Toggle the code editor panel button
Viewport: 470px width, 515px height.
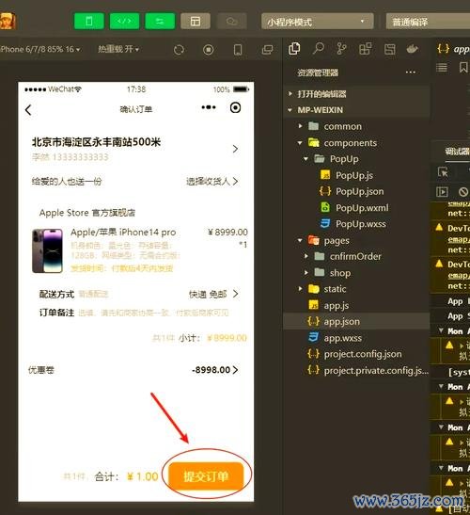[x=124, y=22]
